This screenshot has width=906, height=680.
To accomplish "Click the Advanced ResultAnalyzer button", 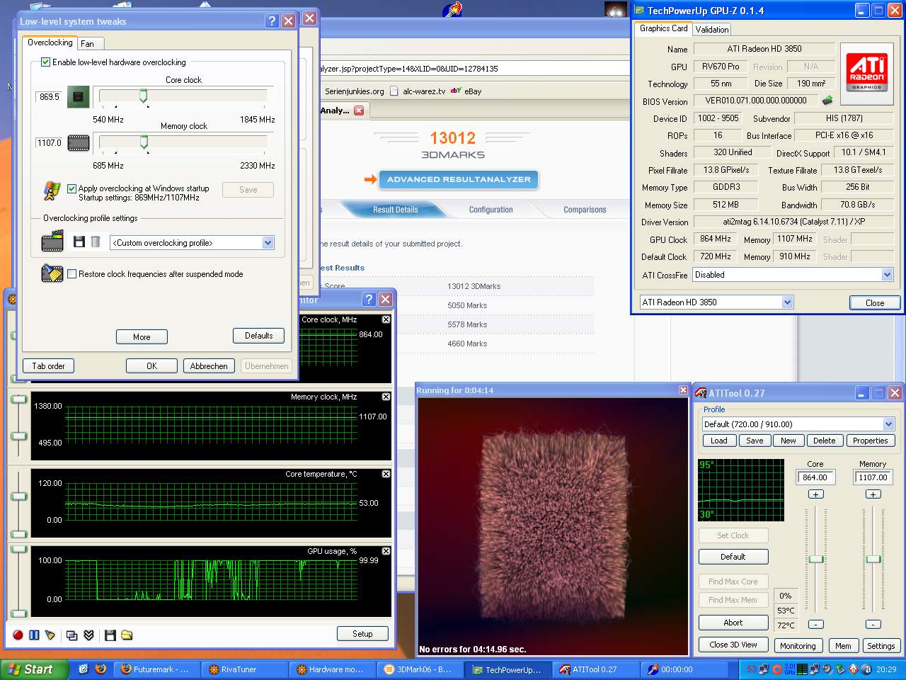I will [458, 180].
